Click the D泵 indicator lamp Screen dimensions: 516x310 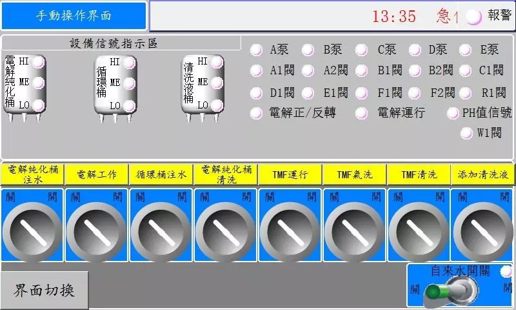[x=415, y=50]
